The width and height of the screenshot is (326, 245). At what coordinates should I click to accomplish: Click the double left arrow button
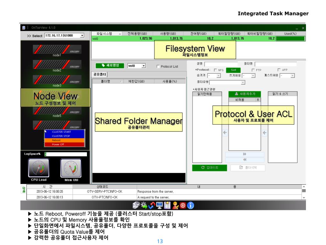point(245,160)
